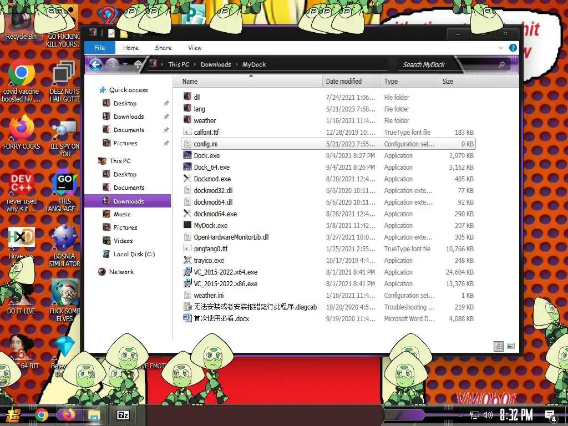Select VC_2015-2022.x86.exe file
The width and height of the screenshot is (568, 426).
point(225,283)
